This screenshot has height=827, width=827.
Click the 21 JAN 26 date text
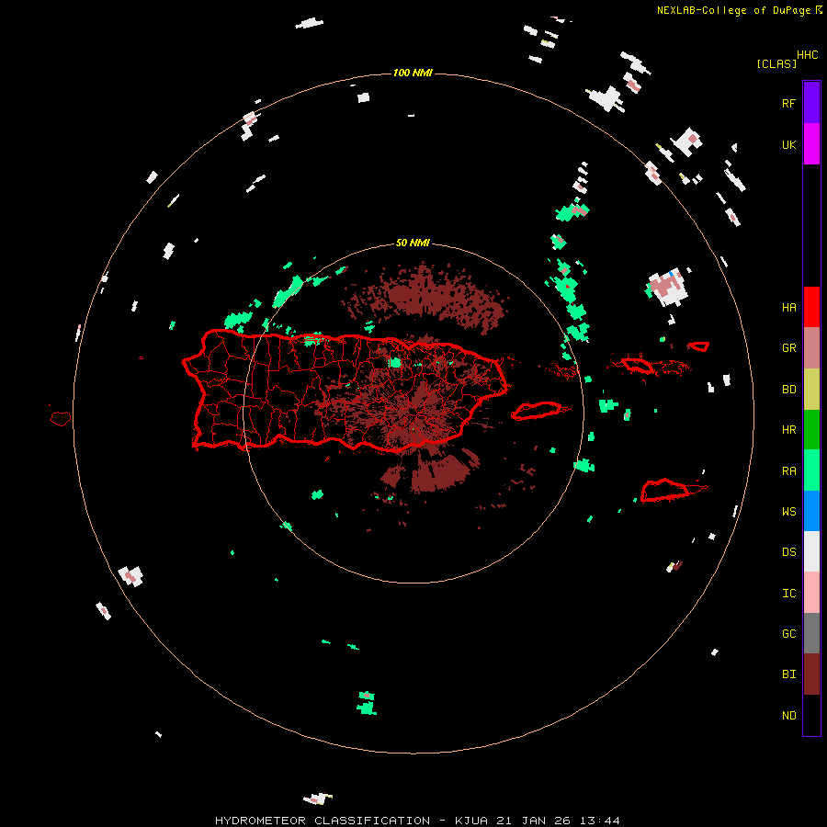coord(533,821)
